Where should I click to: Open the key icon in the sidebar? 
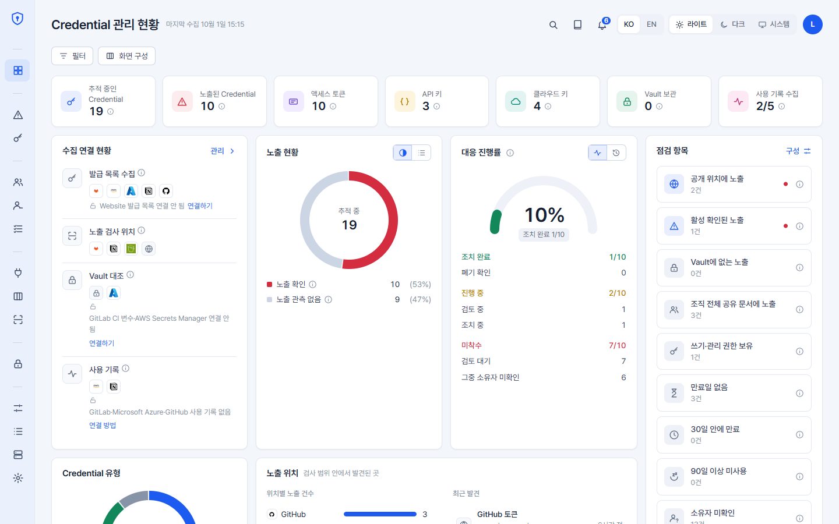click(x=17, y=138)
